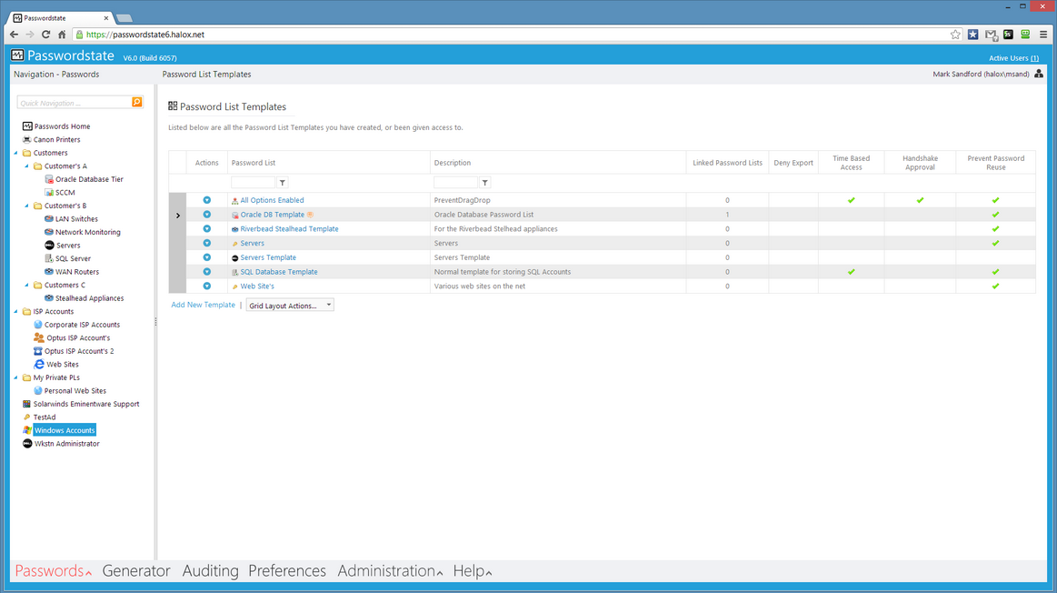Click the Quick Navigation search field
Image resolution: width=1057 pixels, height=593 pixels.
[75, 103]
